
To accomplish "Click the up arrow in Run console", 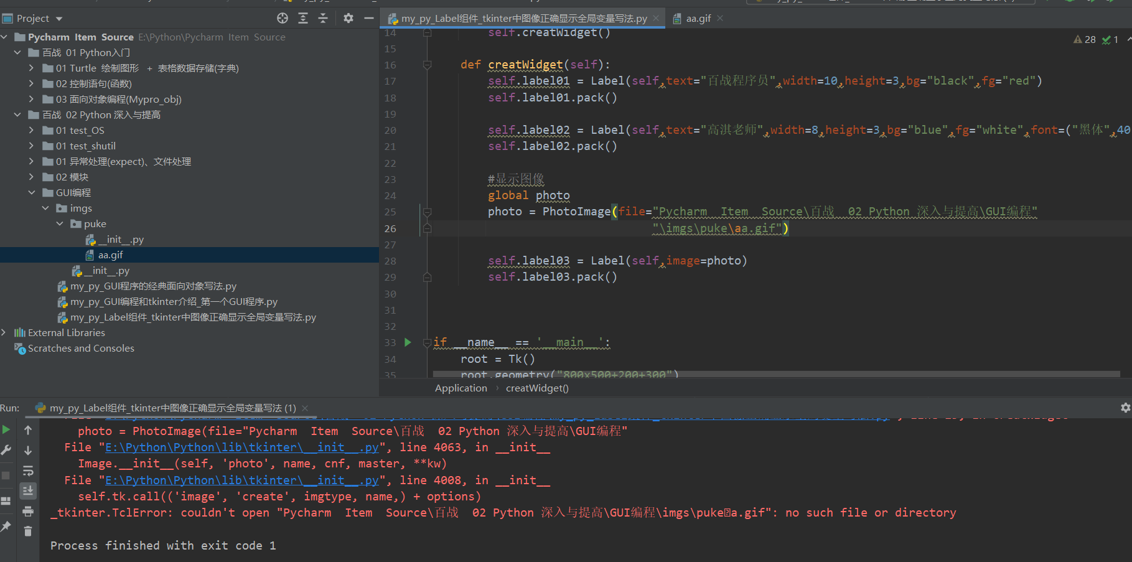I will coord(28,430).
